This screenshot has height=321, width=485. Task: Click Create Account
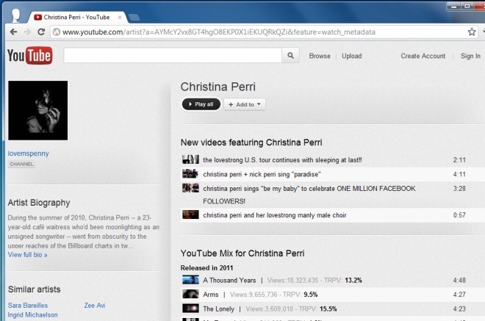coord(423,56)
